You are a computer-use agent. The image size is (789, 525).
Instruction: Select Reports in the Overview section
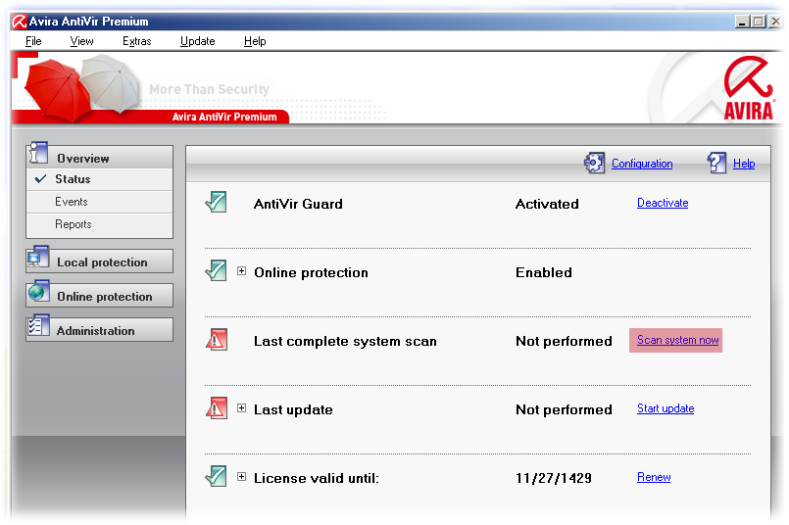point(100,224)
